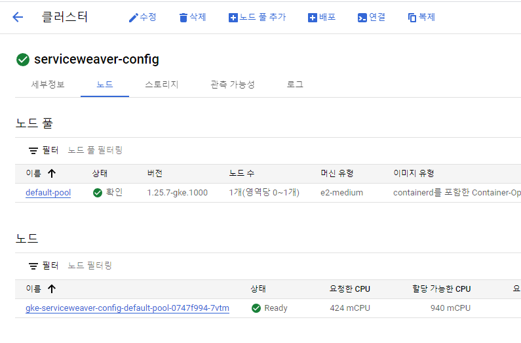Click the 노드 풀 추가 button
The image size is (521, 343).
click(257, 17)
